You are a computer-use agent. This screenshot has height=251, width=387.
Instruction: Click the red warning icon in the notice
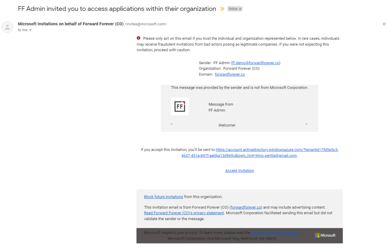pyautogui.click(x=139, y=38)
